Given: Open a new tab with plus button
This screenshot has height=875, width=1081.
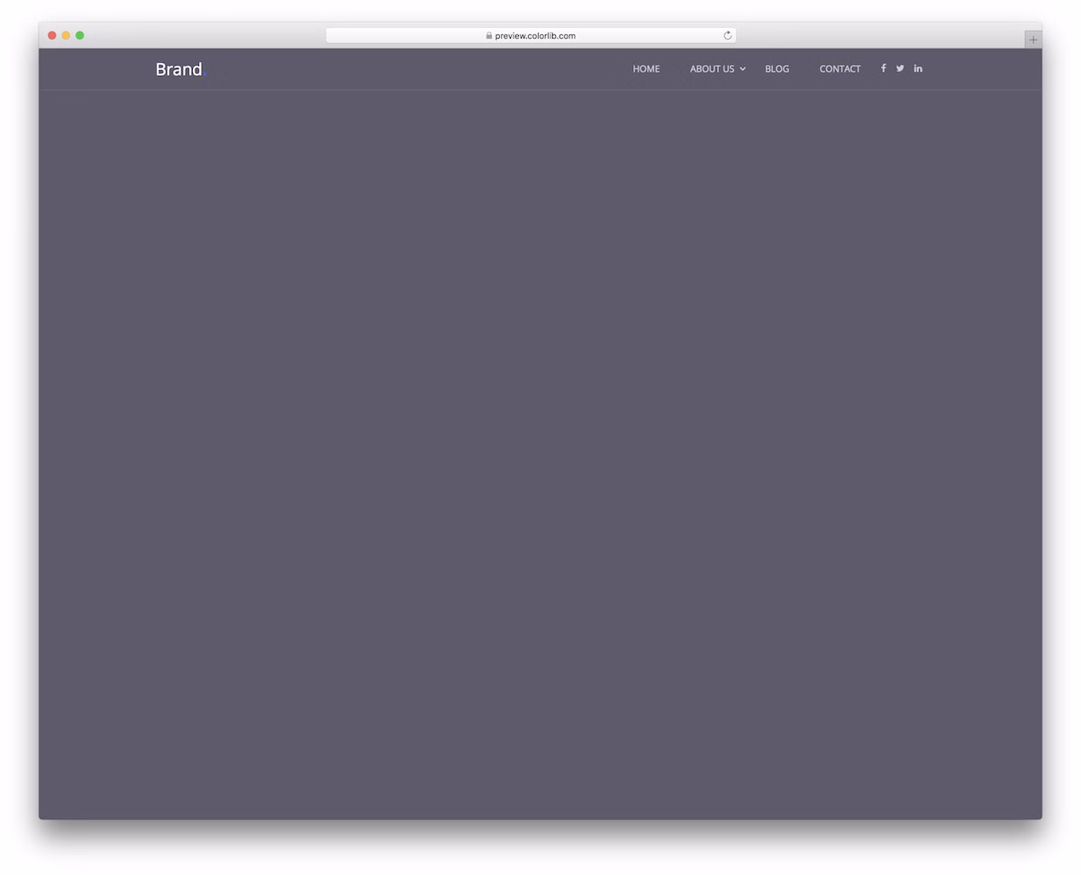Looking at the screenshot, I should tap(1032, 40).
